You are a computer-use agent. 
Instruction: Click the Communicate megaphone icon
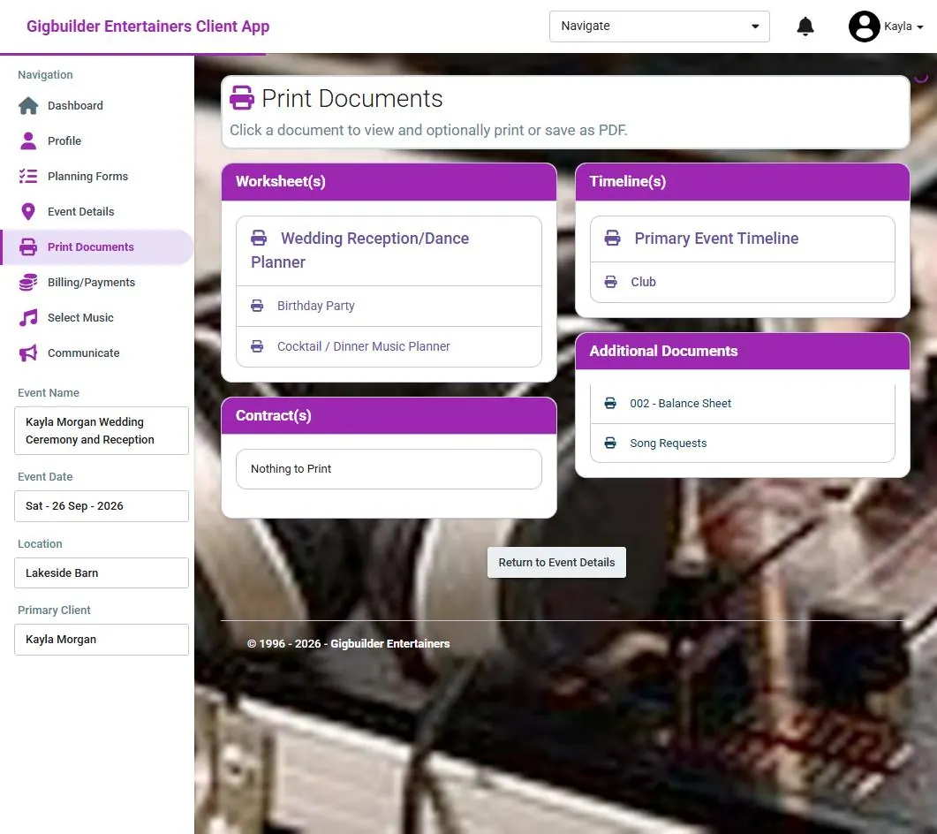pyautogui.click(x=28, y=353)
